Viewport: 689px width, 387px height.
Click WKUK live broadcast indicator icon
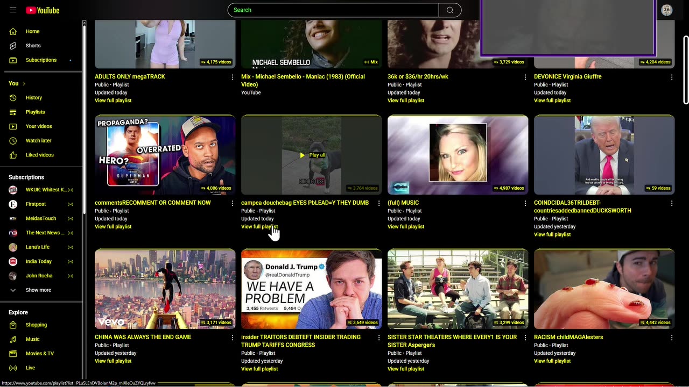tap(71, 190)
